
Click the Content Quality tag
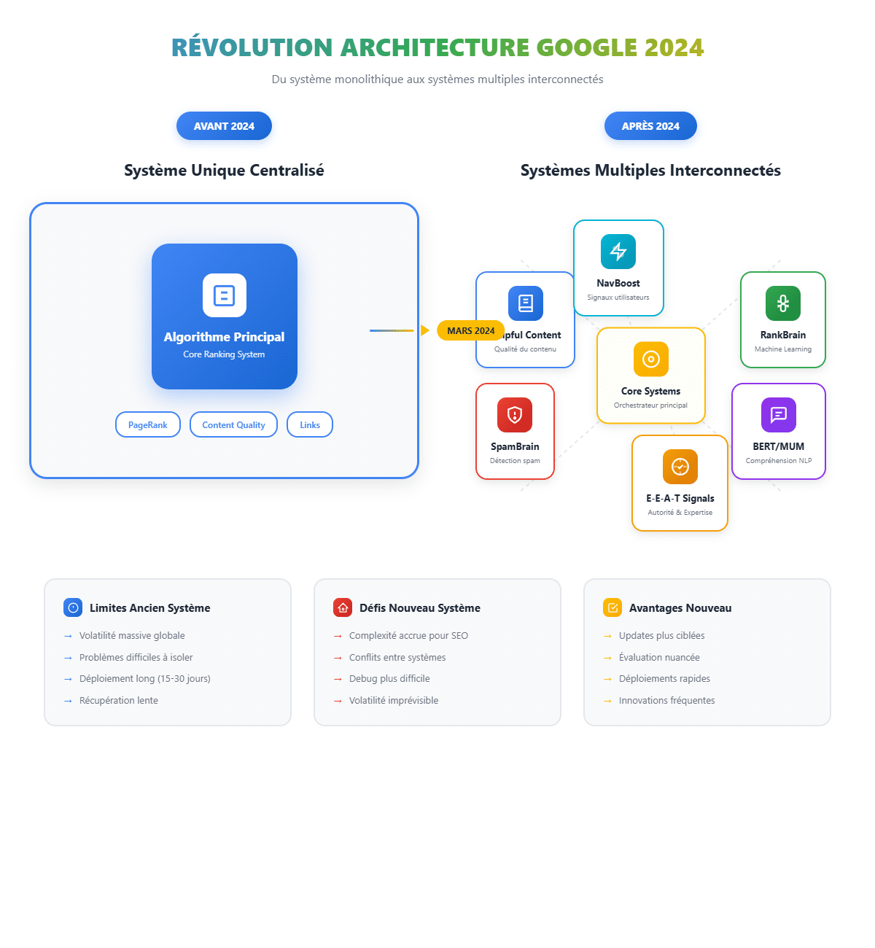tap(233, 424)
